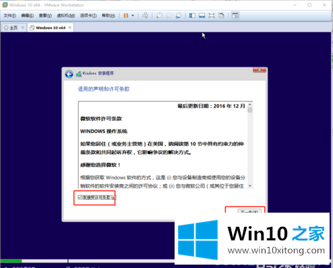Open the 文件 (File) menu
Image resolution: width=333 pixels, height=268 pixels.
pos(9,16)
